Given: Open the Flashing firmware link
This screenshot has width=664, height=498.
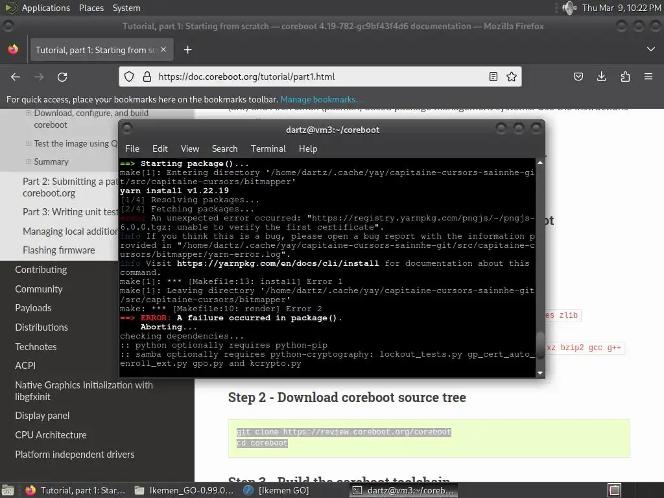Looking at the screenshot, I should click(59, 250).
